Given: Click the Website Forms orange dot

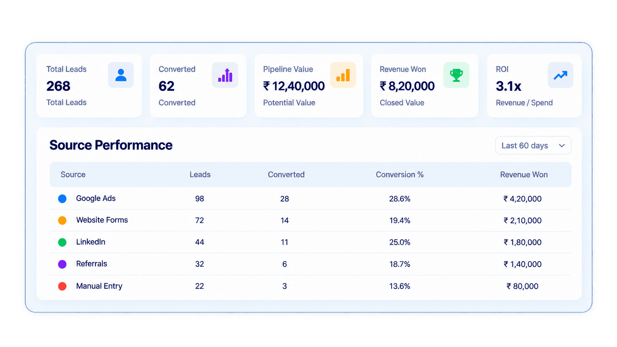Looking at the screenshot, I should [62, 221].
